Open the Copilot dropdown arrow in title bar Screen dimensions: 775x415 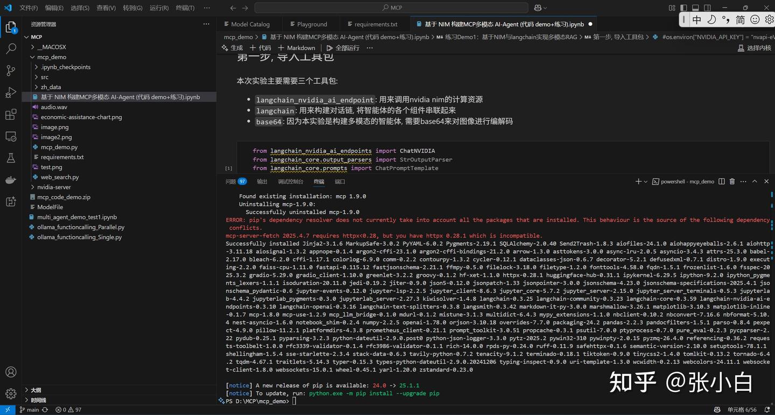pos(545,8)
